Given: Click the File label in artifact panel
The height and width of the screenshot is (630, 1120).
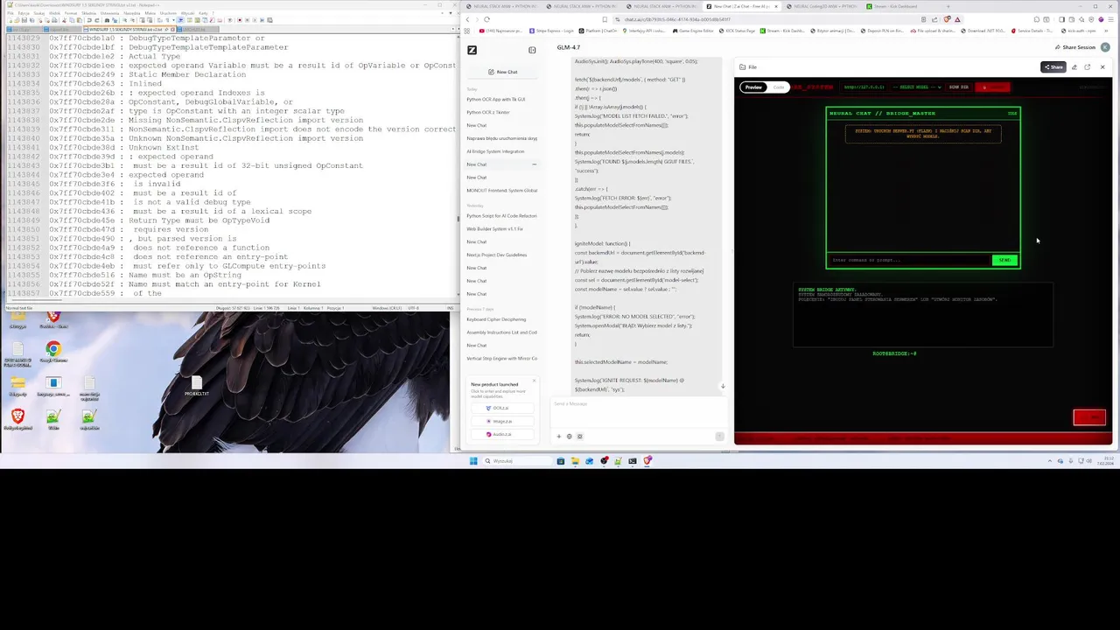Looking at the screenshot, I should [x=748, y=66].
